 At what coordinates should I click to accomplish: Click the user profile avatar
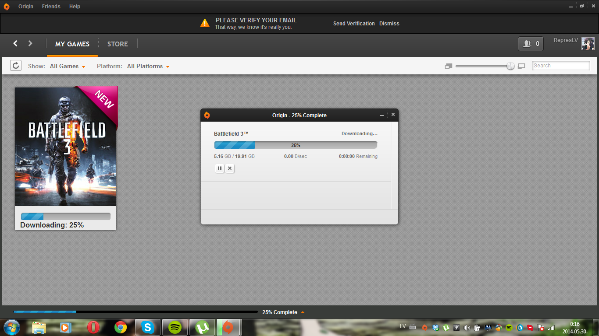pyautogui.click(x=588, y=44)
